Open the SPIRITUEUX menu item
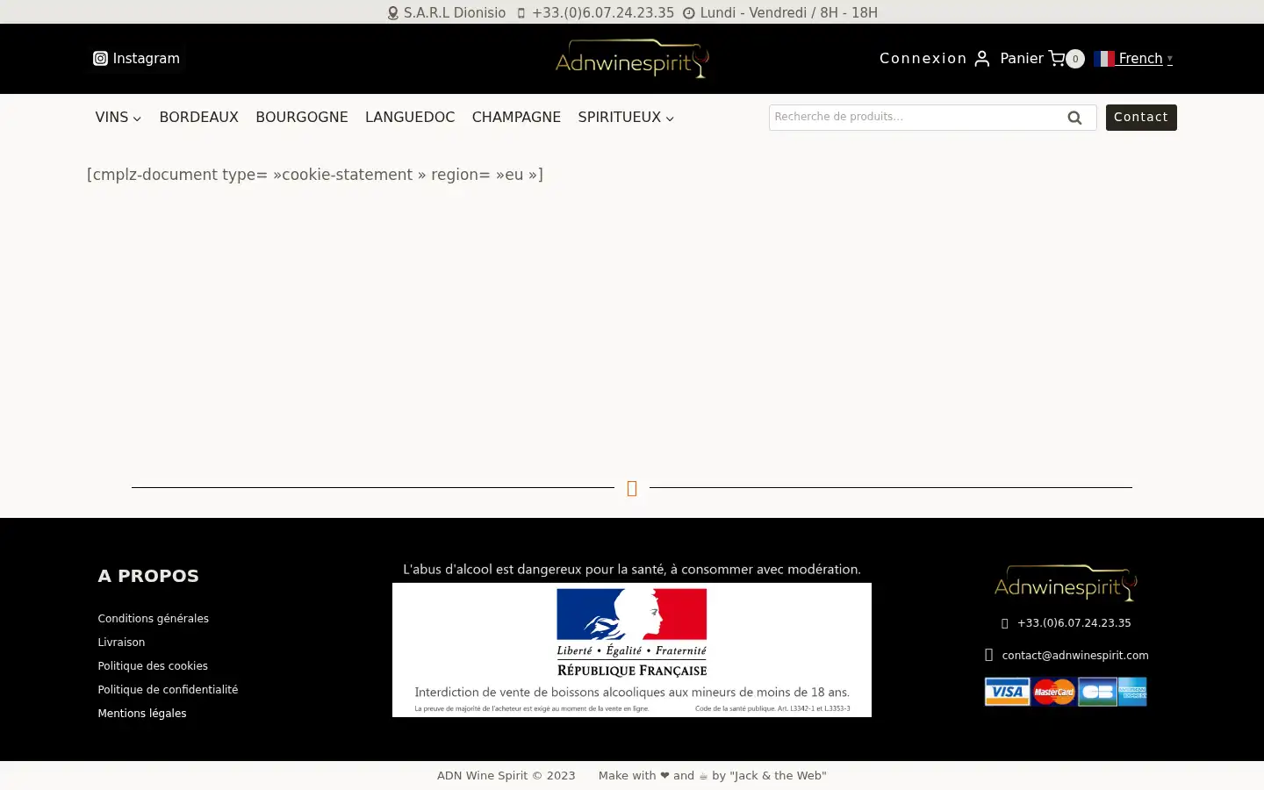1264x790 pixels. [619, 118]
